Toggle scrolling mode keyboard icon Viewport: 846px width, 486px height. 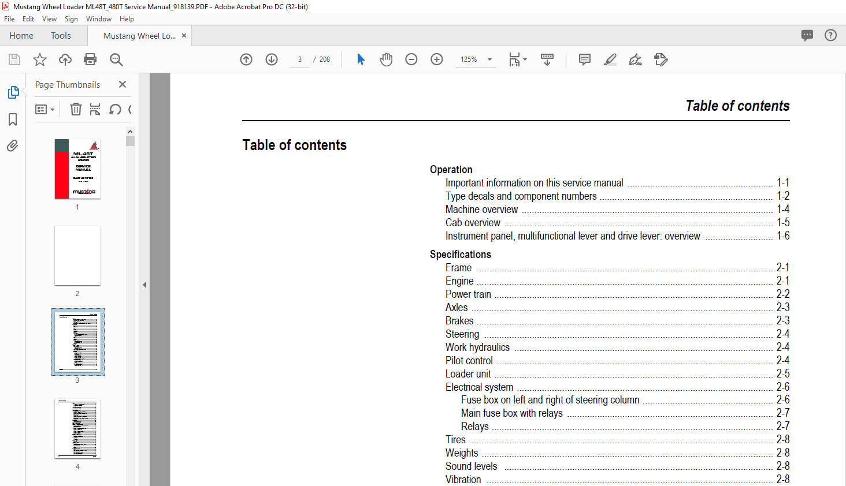point(547,59)
